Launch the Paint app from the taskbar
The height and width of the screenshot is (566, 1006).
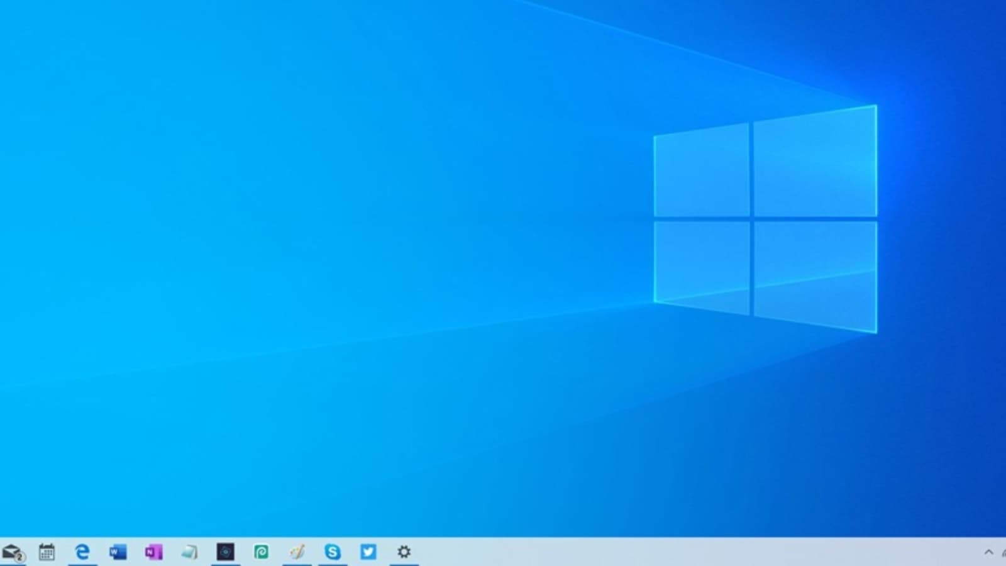(x=297, y=552)
